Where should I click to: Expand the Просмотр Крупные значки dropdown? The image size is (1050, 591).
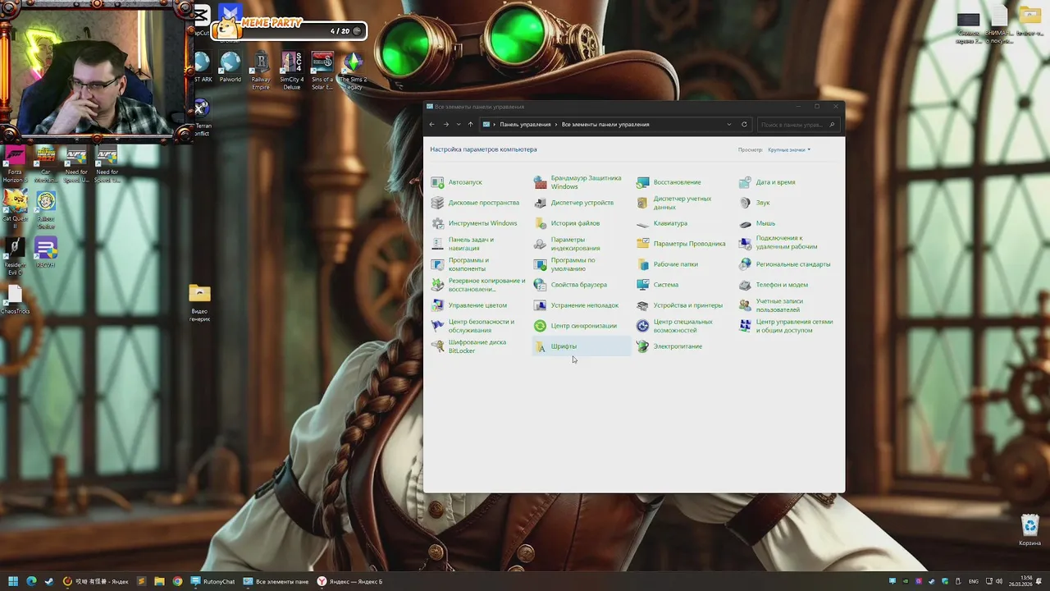789,149
